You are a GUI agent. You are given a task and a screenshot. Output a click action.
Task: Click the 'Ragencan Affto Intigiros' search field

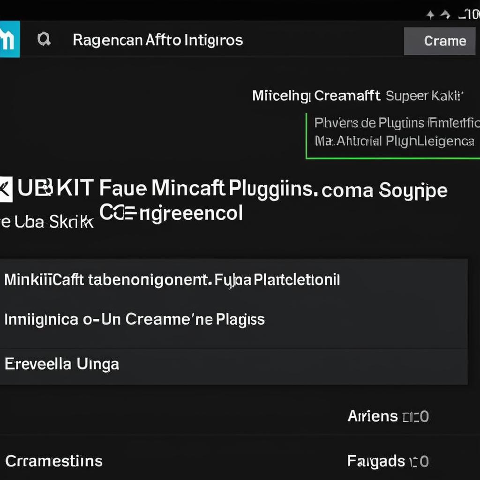pyautogui.click(x=157, y=40)
